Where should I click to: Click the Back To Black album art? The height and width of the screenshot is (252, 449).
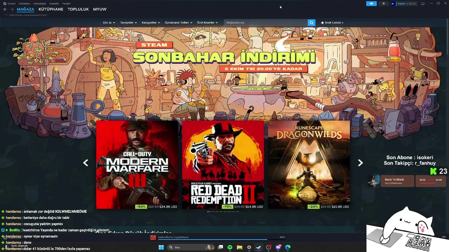[x=373, y=181]
